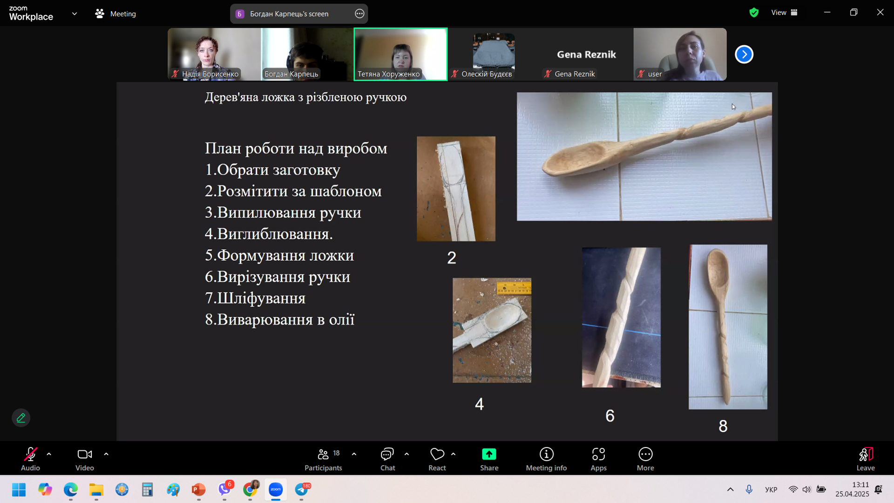Switch to the Meeting tab
This screenshot has height=503, width=894.
[x=115, y=14]
